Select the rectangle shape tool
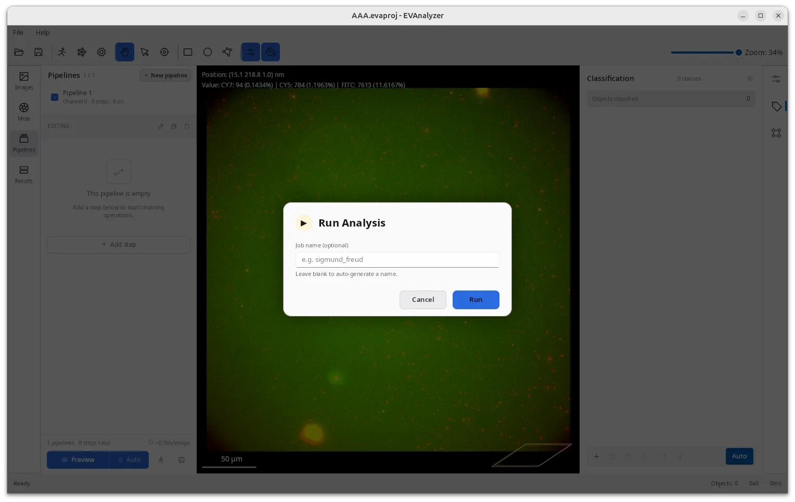 188,52
